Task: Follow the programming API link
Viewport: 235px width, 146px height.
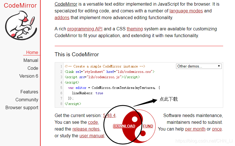Action: (x=85, y=29)
